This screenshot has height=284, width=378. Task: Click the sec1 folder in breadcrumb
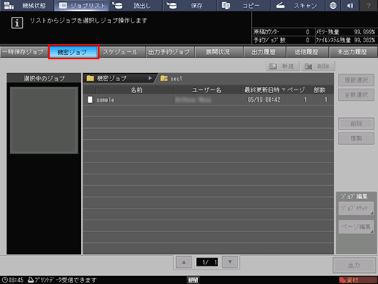click(x=172, y=78)
